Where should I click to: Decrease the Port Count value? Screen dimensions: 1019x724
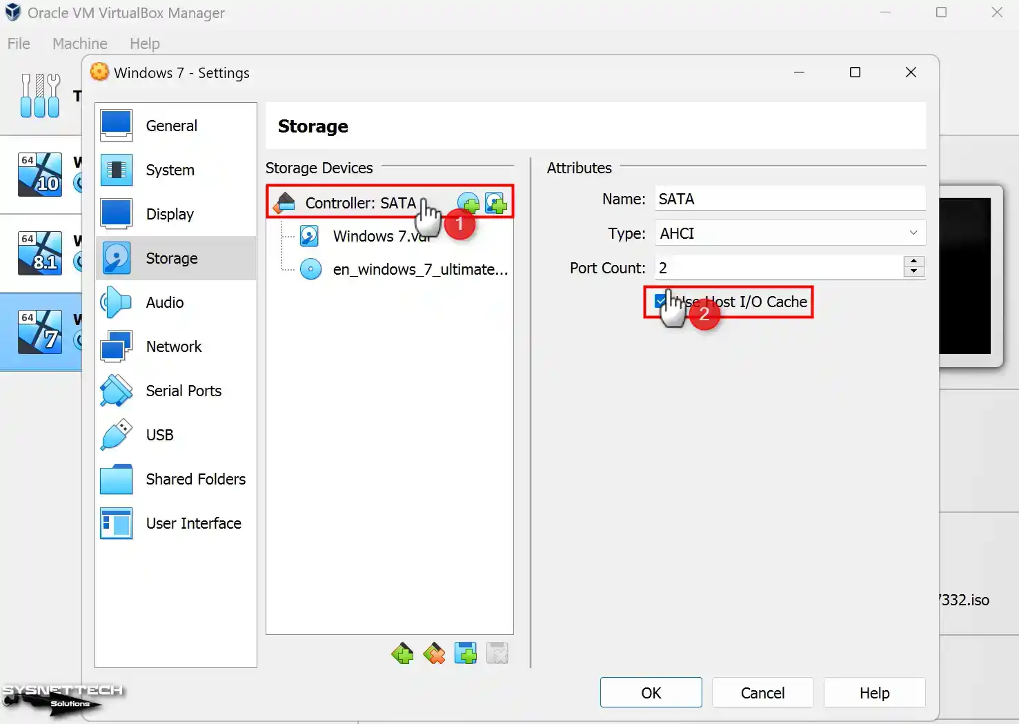914,272
